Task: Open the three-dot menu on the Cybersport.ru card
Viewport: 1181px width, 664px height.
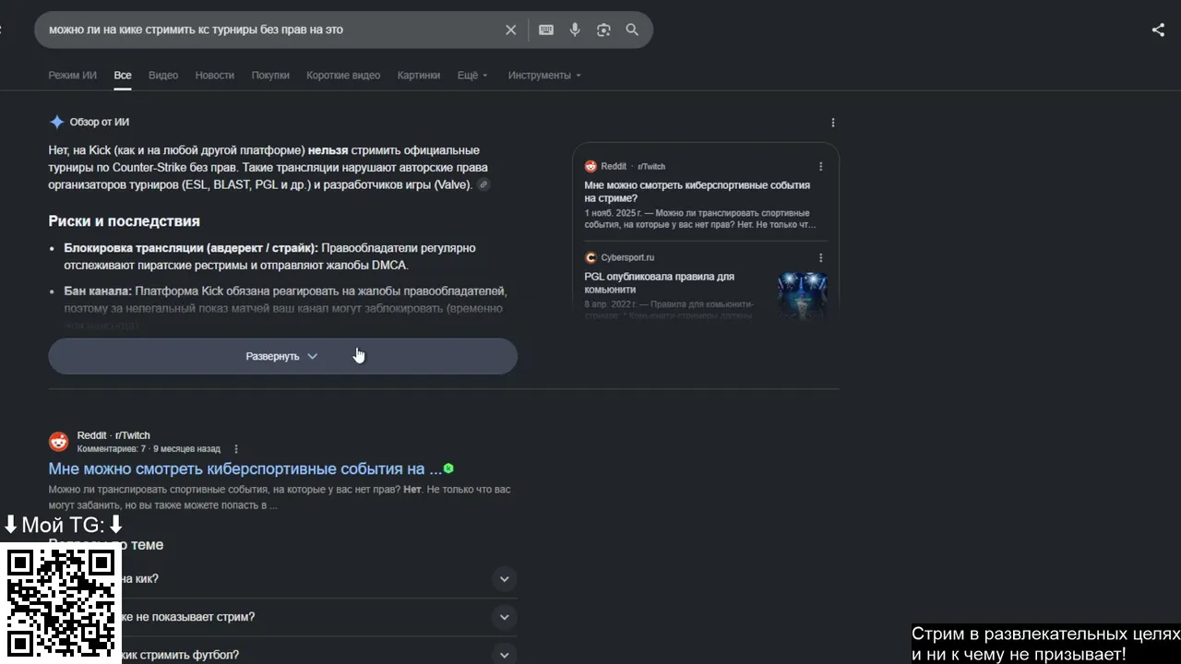Action: [x=821, y=258]
